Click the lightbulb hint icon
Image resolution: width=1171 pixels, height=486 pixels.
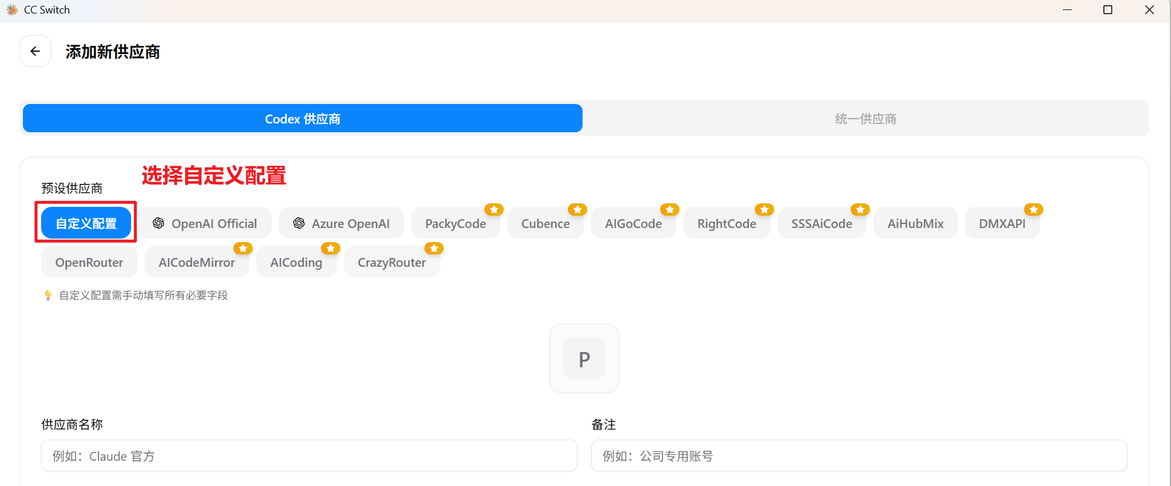click(x=48, y=295)
